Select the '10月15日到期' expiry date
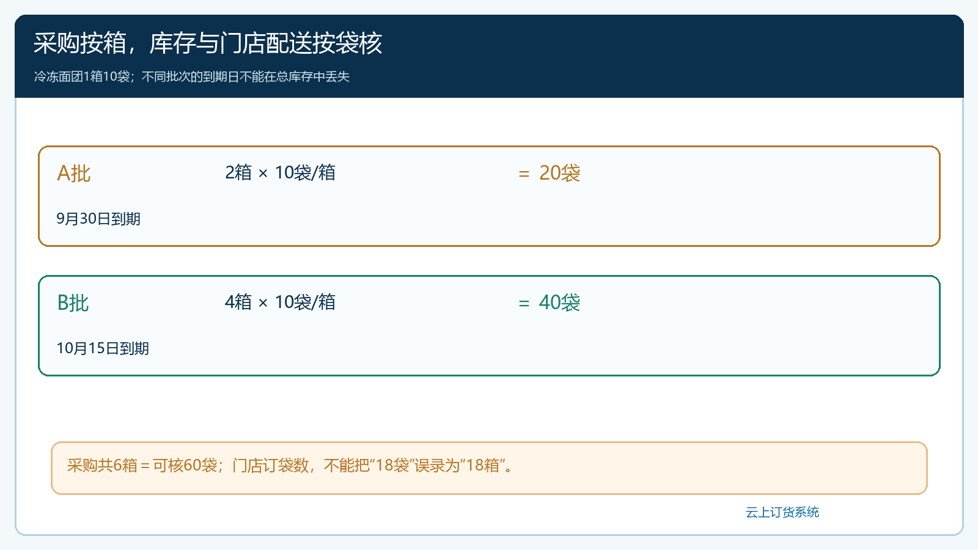This screenshot has height=550, width=978. pyautogui.click(x=103, y=348)
